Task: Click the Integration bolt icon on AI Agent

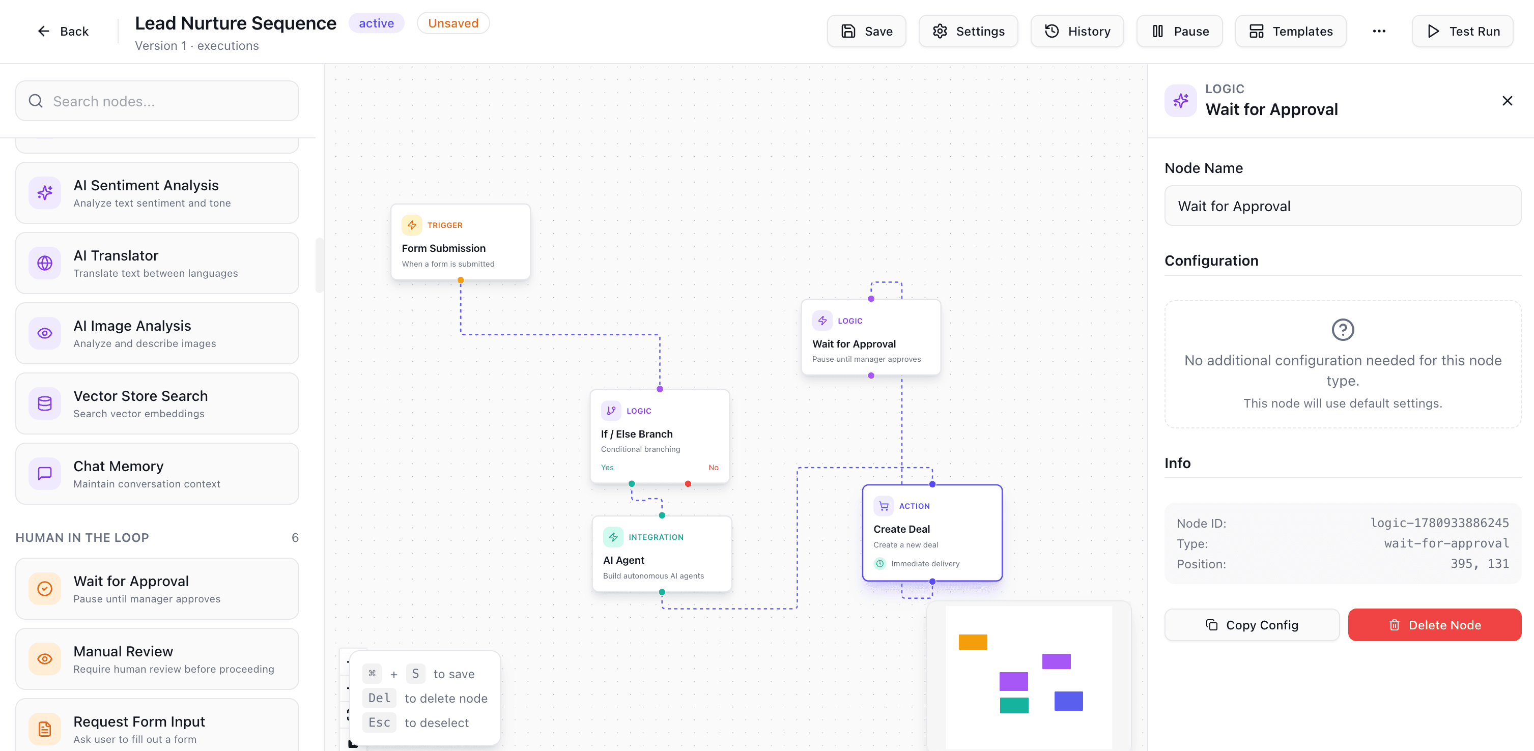Action: (613, 537)
